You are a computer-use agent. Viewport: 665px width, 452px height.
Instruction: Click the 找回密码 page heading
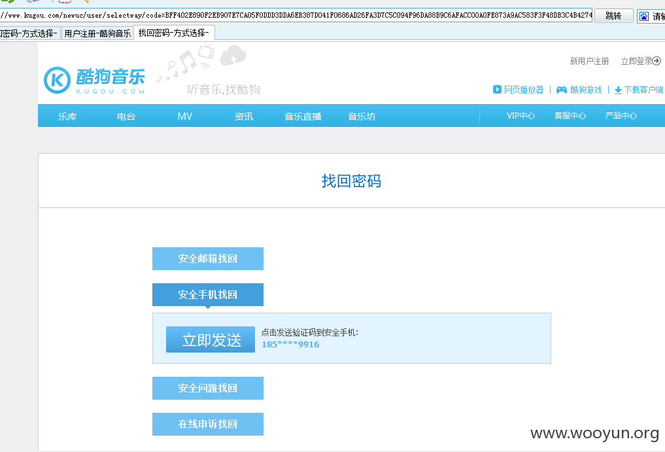point(351,181)
